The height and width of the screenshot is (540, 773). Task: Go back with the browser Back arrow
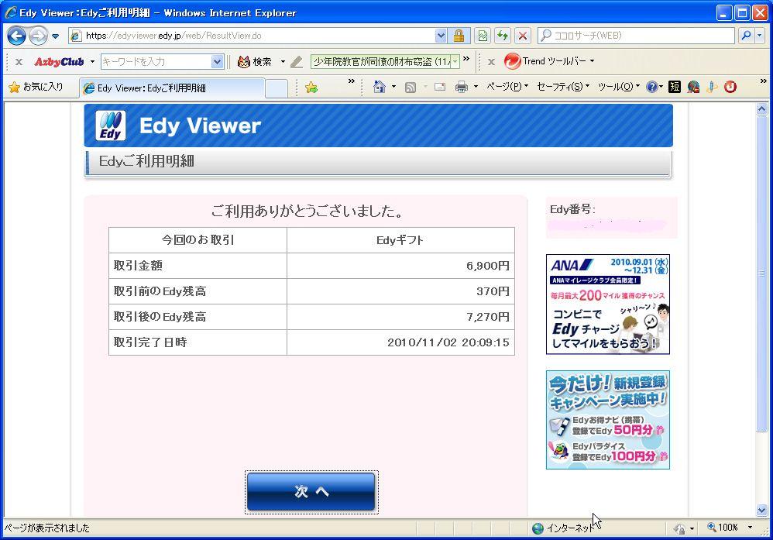[x=16, y=36]
